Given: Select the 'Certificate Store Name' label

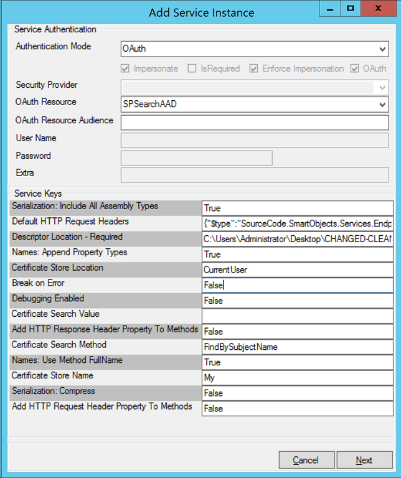Looking at the screenshot, I should [x=52, y=375].
